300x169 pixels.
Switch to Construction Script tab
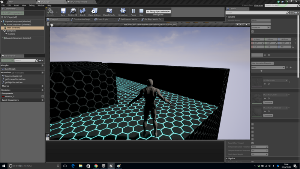click(82, 20)
